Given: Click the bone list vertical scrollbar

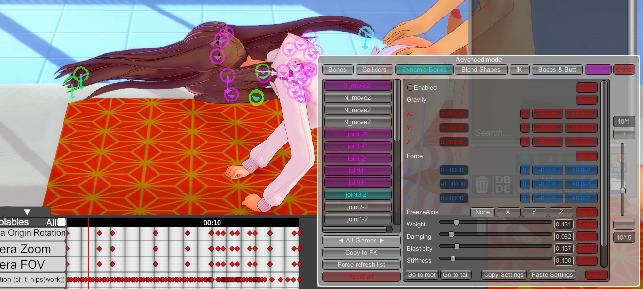Looking at the screenshot, I should click(397, 110).
